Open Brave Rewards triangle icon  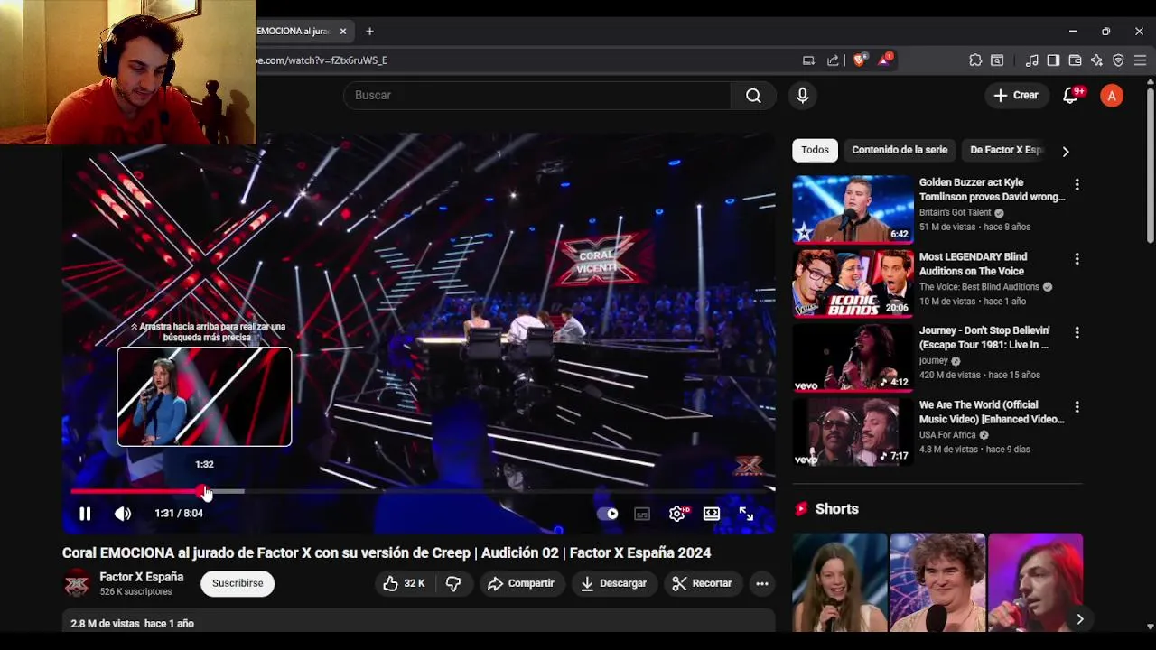pyautogui.click(x=886, y=60)
